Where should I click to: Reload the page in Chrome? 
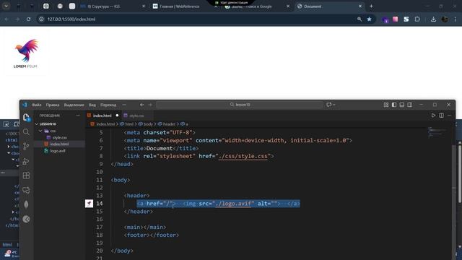pos(28,19)
